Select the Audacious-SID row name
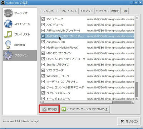The height and width of the screenshot is (129, 143). point(56,42)
